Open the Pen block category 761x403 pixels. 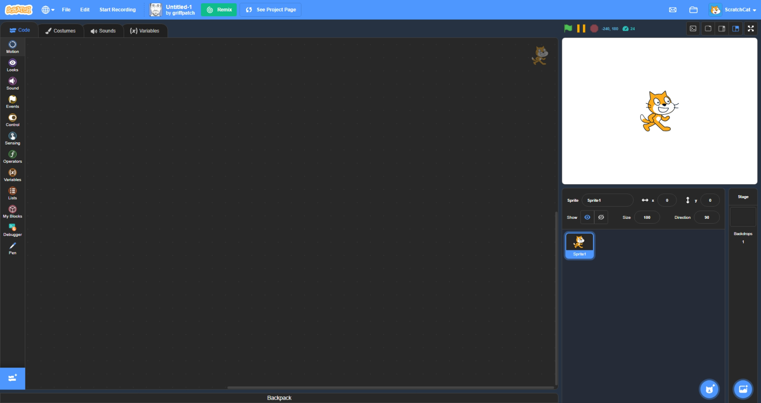point(12,248)
